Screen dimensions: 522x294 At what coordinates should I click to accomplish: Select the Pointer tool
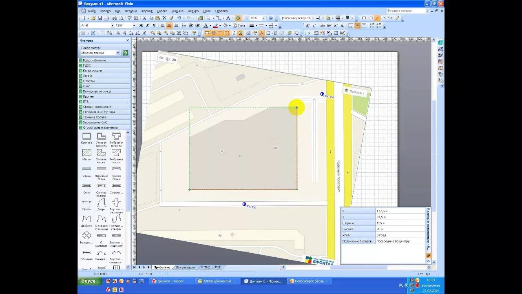coord(208,18)
